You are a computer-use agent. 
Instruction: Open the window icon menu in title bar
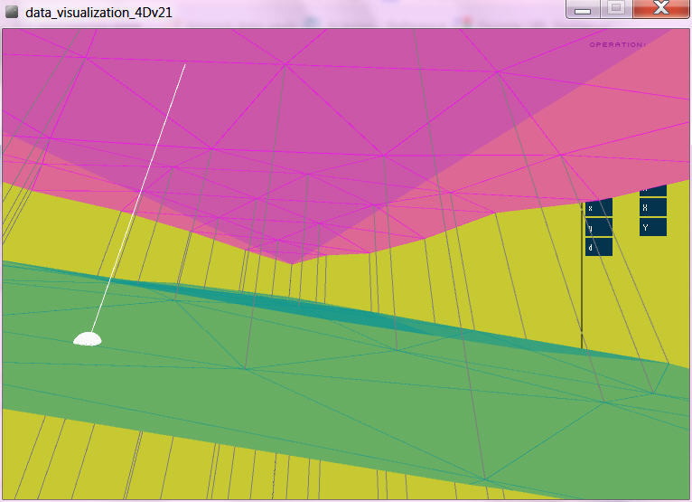pyautogui.click(x=12, y=12)
